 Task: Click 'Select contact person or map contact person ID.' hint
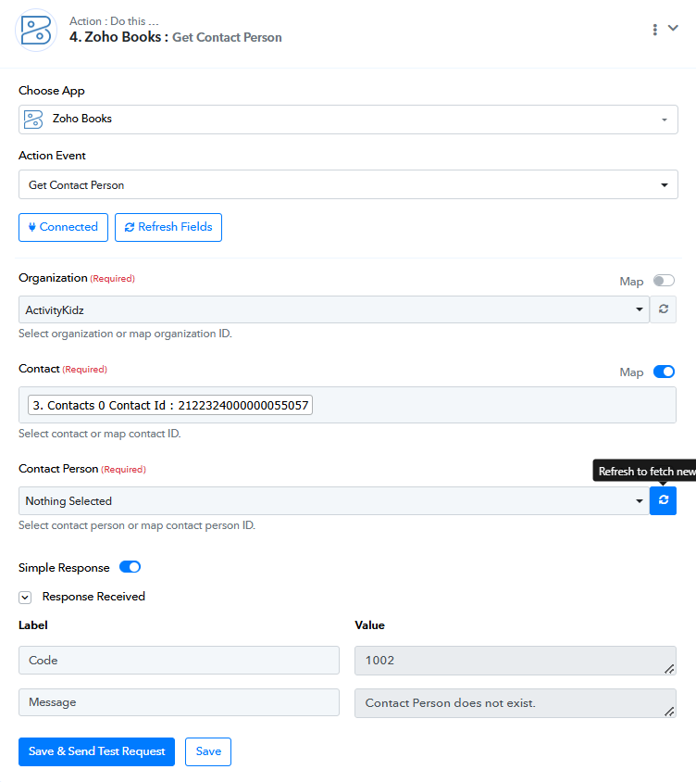pyautogui.click(x=137, y=525)
